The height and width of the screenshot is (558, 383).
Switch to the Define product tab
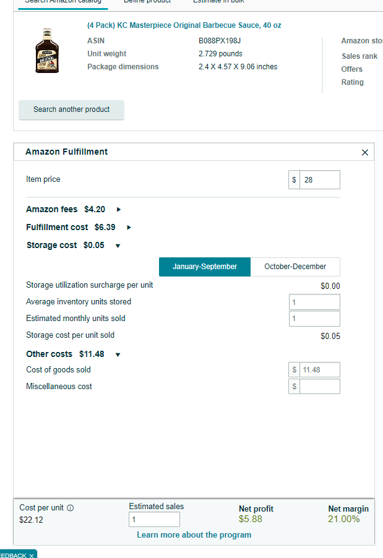147,1
